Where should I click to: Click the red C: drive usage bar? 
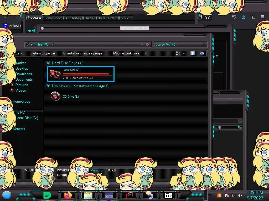tap(86, 74)
